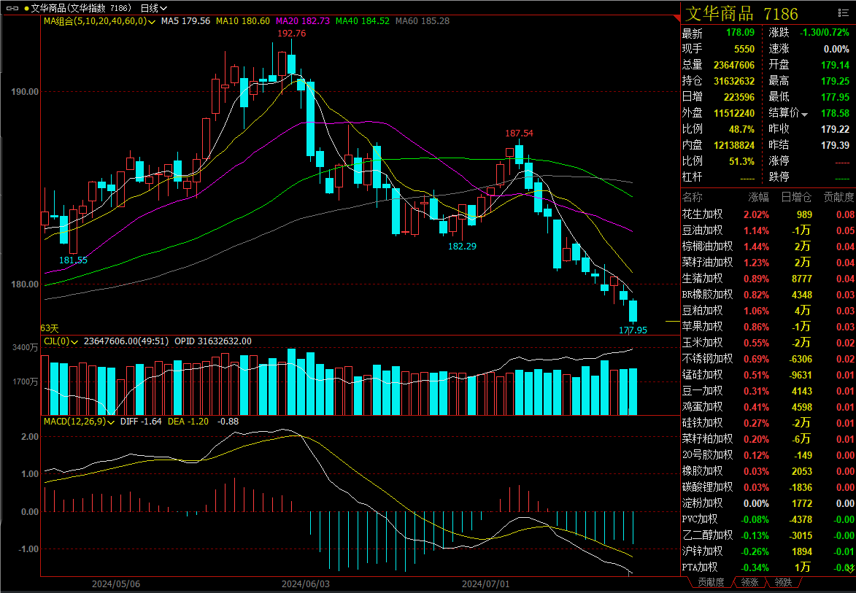Select the 玉米加权 row
Viewport: 856px width, 593px height.
[768, 343]
